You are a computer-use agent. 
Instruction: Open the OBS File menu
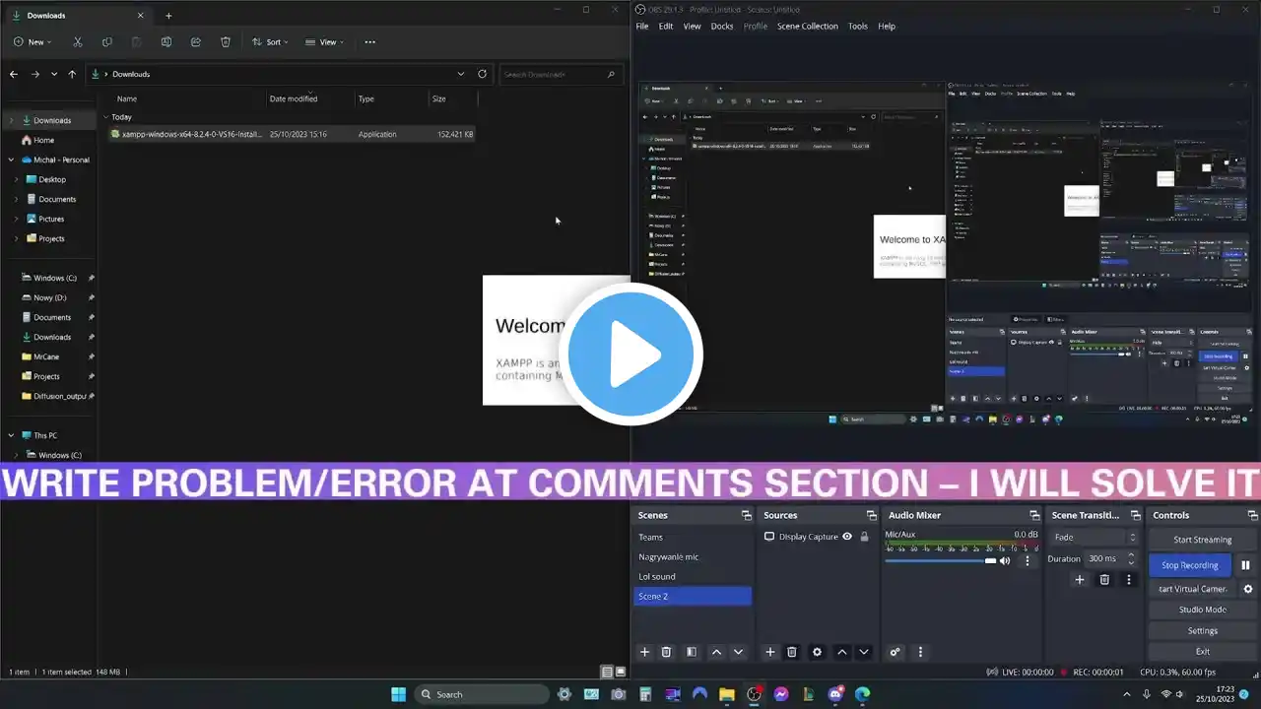point(642,27)
